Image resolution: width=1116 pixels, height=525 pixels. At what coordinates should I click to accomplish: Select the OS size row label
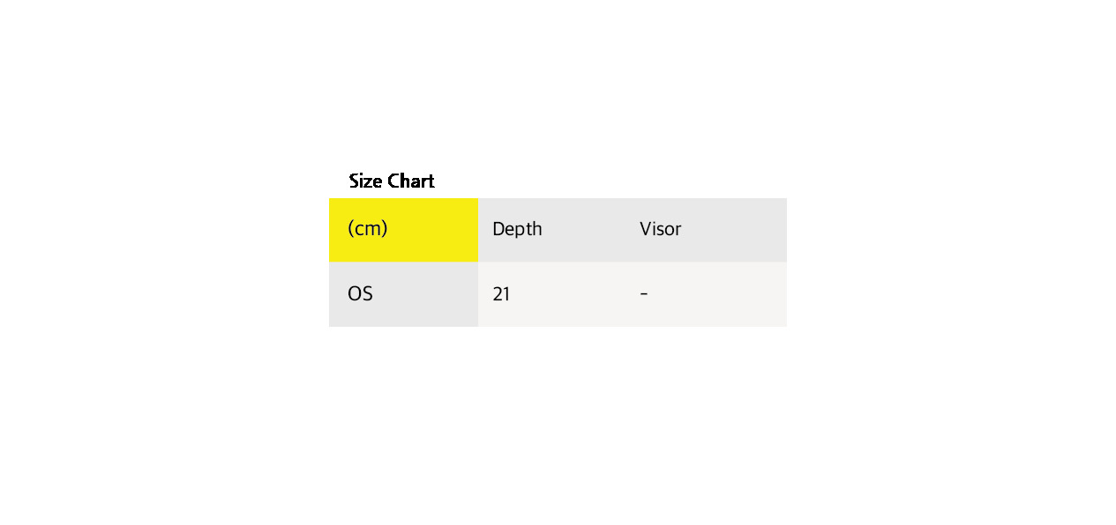point(360,294)
